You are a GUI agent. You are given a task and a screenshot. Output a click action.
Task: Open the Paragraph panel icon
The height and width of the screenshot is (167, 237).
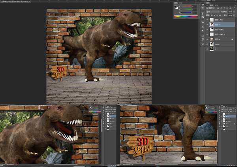(x=203, y=31)
